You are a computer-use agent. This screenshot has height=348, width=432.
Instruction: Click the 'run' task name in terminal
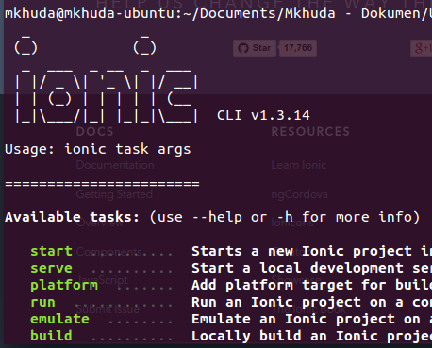tap(43, 302)
